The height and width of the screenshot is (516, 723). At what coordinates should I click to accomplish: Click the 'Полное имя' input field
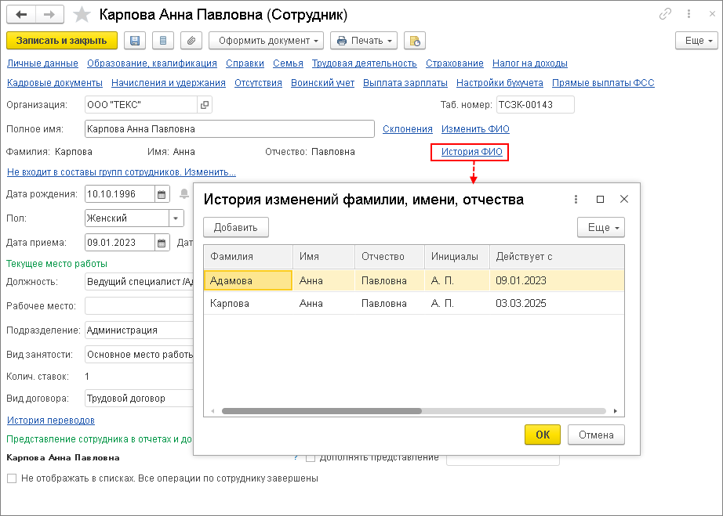[230, 129]
